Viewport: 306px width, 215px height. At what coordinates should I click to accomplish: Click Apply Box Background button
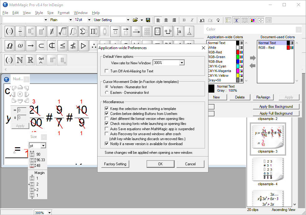pos(276,107)
